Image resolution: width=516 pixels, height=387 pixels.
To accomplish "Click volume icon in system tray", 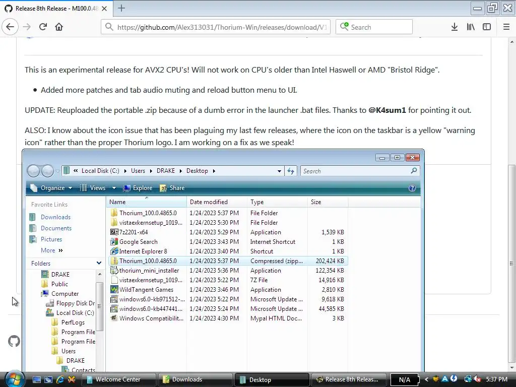I will click(x=477, y=379).
